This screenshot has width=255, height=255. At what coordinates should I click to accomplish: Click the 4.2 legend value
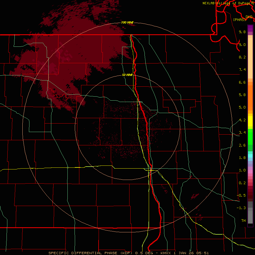(x=242, y=120)
